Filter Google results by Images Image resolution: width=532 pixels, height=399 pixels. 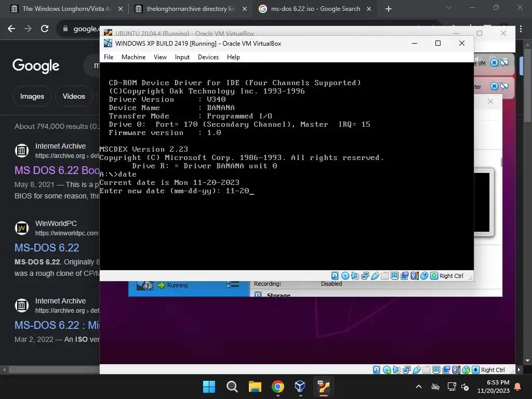pos(32,96)
